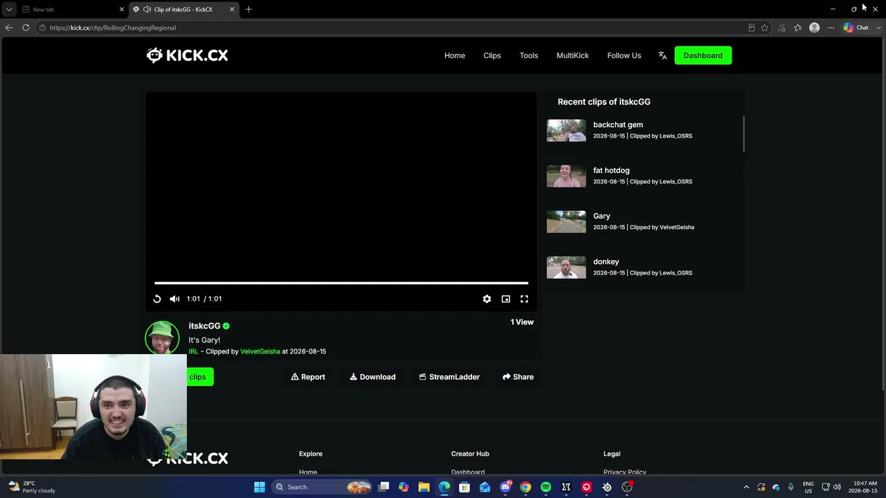Click the recent clips list scrollbar
This screenshot has height=498, width=886.
(x=743, y=133)
